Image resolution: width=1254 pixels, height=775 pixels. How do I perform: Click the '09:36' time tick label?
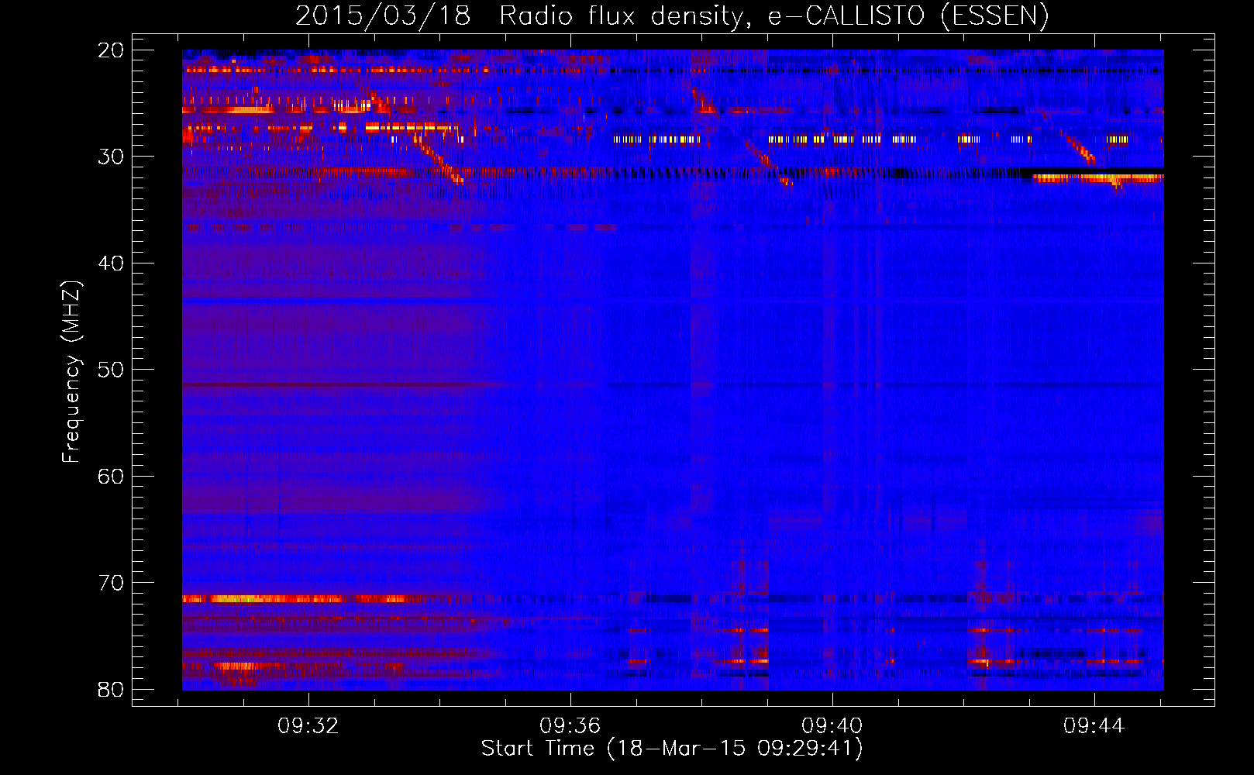click(570, 726)
